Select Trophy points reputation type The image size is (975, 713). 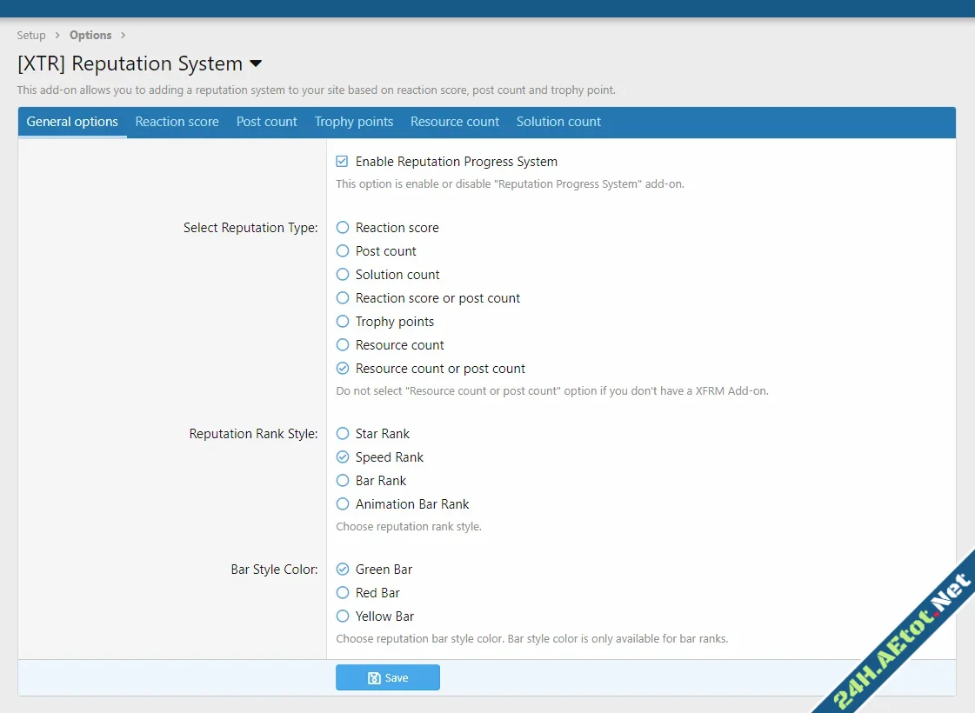click(x=342, y=321)
